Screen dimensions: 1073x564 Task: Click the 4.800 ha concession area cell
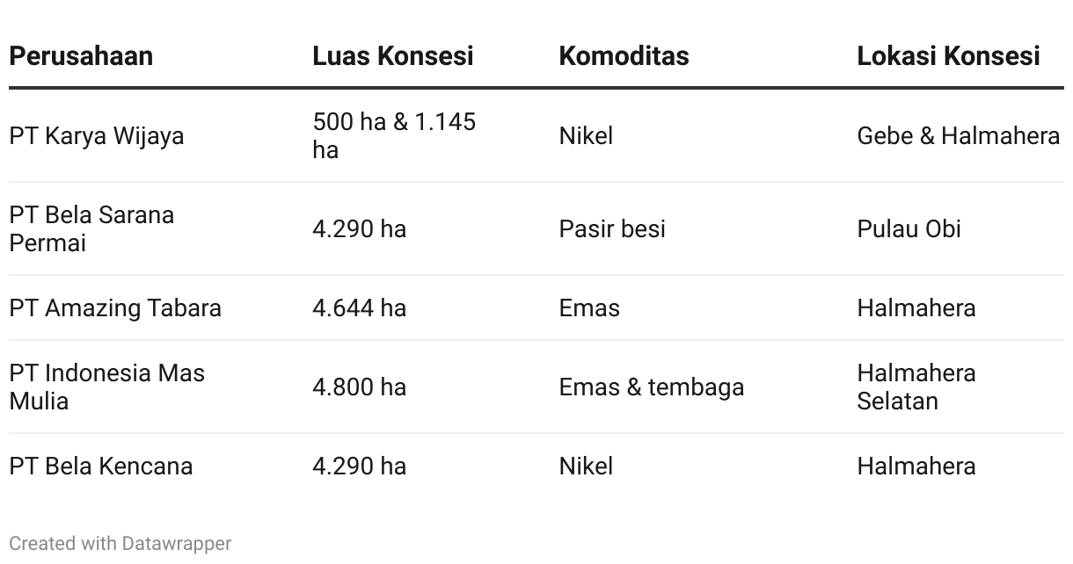tap(360, 387)
